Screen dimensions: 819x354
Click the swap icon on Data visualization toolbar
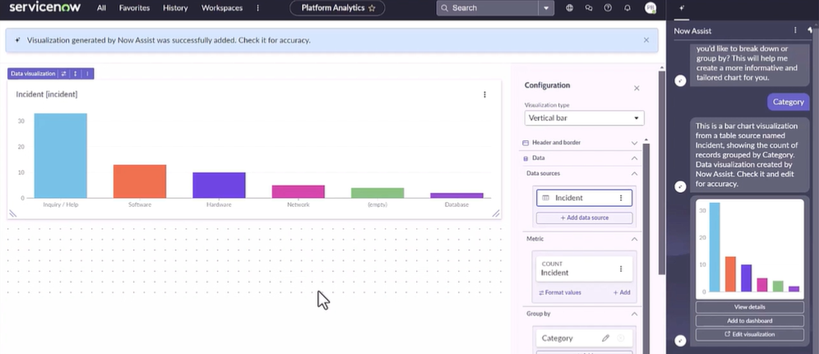[63, 74]
